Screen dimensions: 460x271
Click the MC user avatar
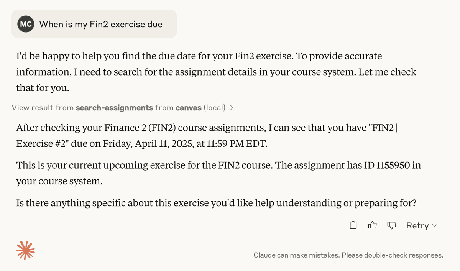tap(26, 24)
